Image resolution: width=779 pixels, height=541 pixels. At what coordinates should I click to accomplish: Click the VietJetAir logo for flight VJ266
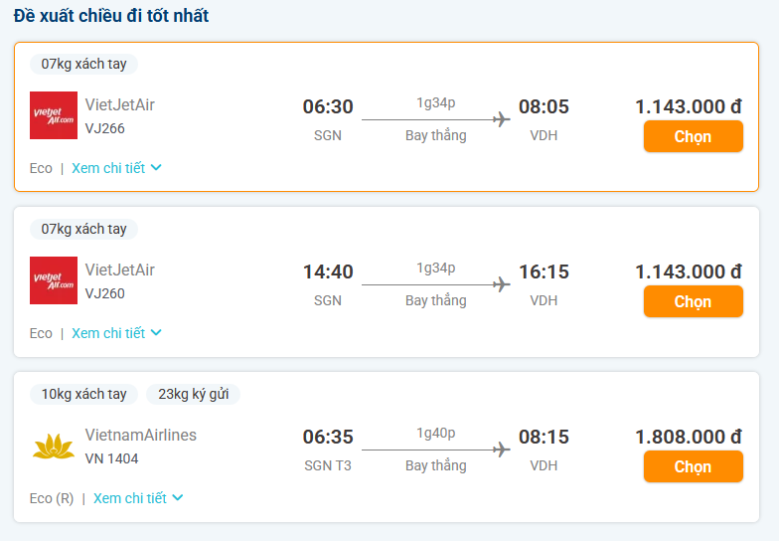[x=54, y=115]
